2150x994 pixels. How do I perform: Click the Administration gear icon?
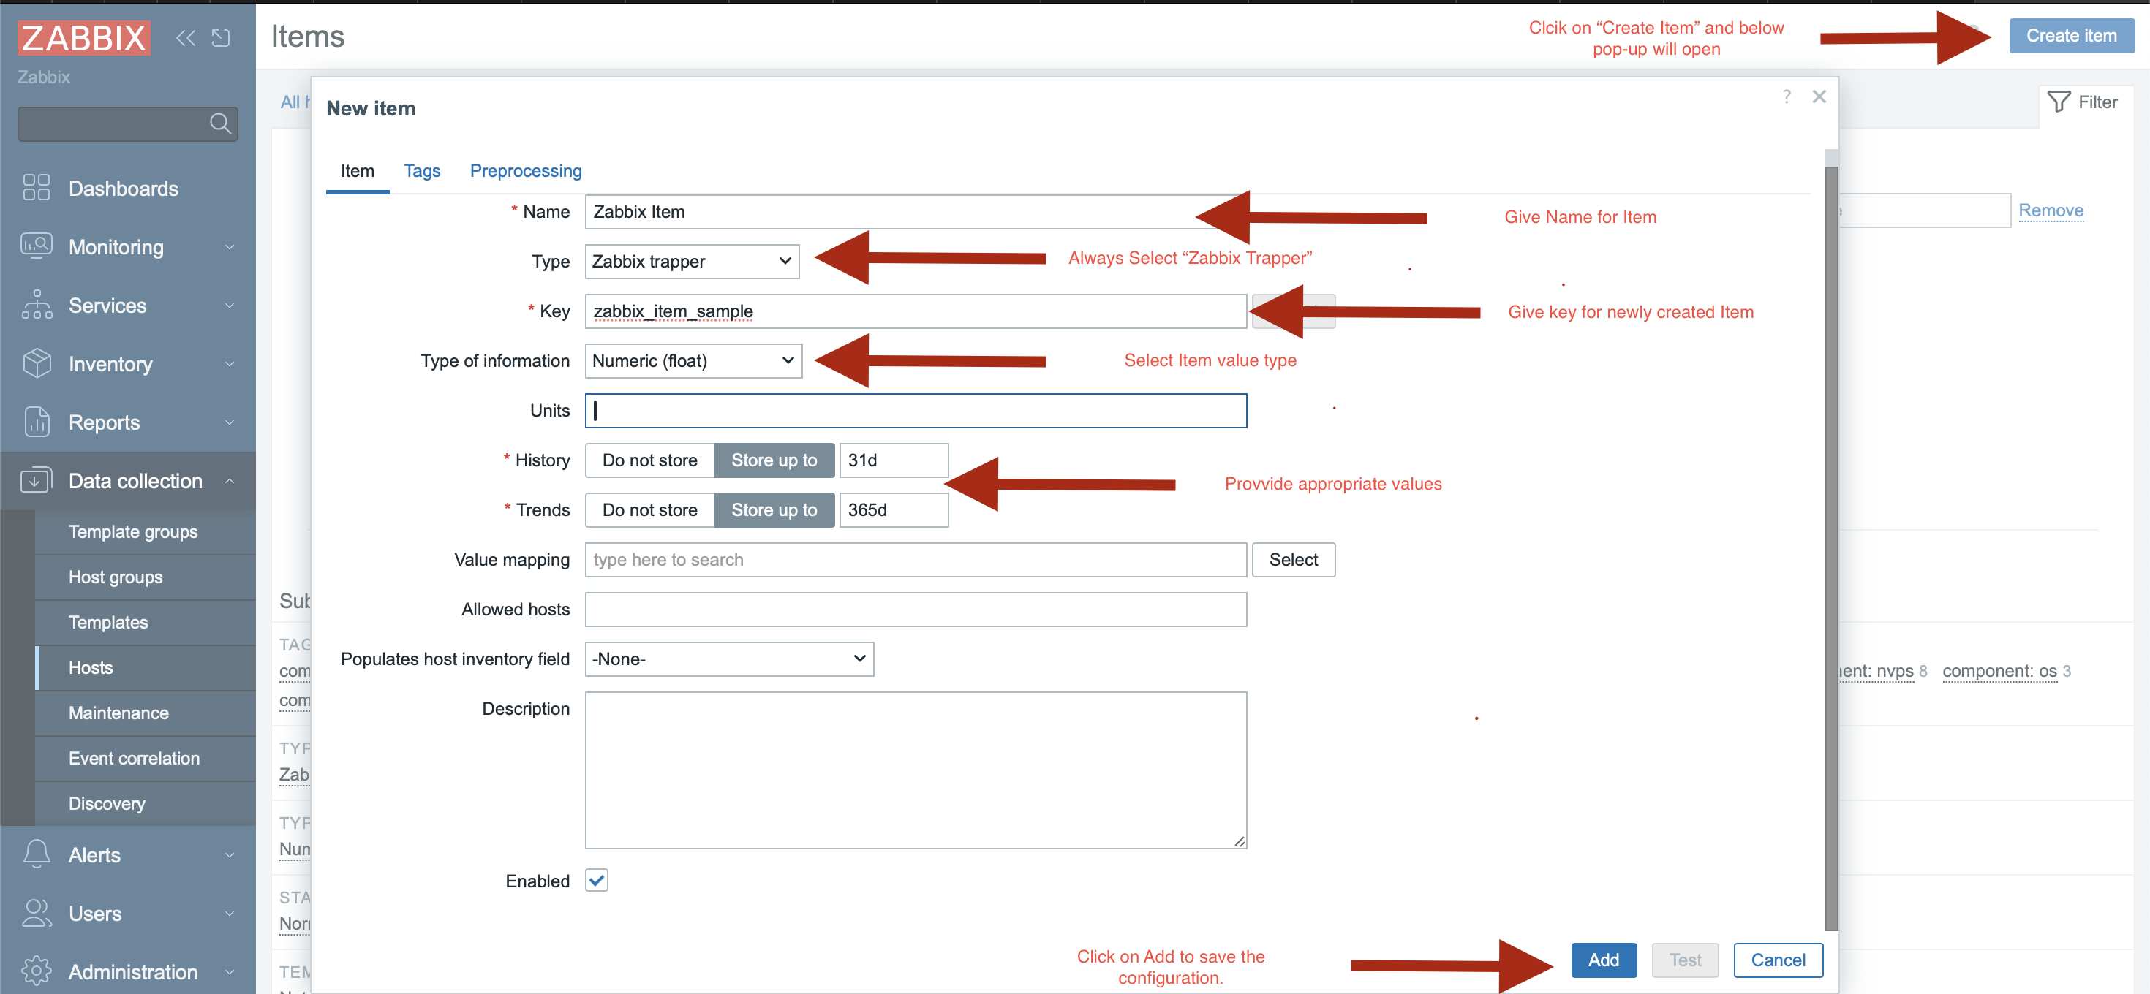coord(37,971)
